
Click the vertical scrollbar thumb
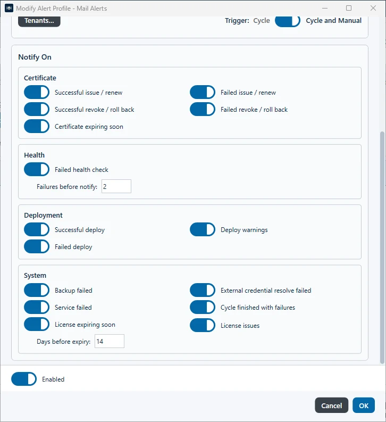coord(382,247)
